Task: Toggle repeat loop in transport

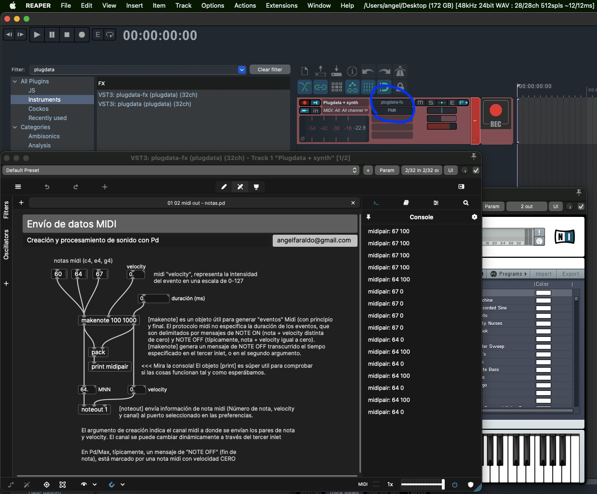Action: 110,35
